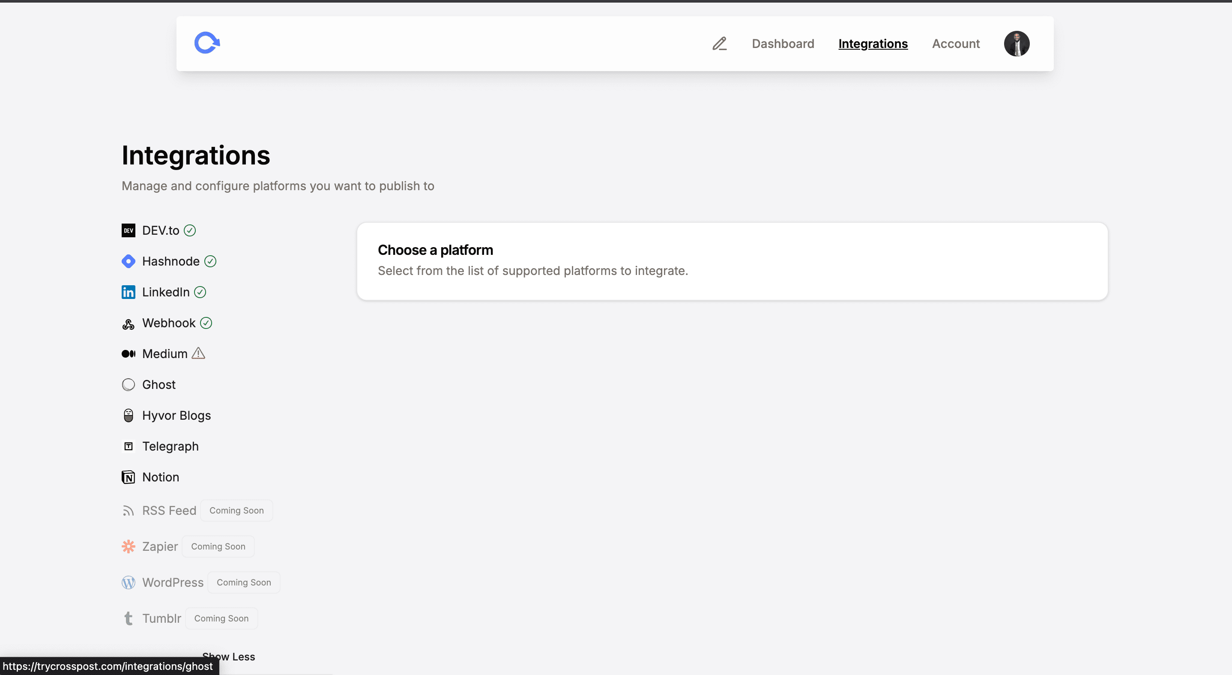Open the Account page

coord(956,44)
